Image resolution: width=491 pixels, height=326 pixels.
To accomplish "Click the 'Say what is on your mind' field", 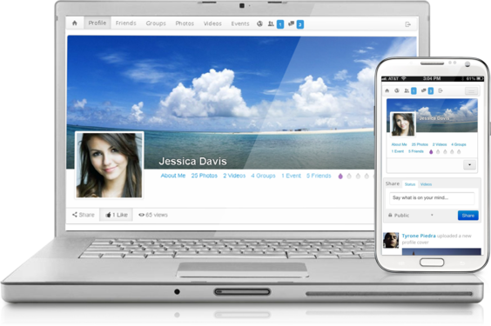I will click(x=432, y=198).
